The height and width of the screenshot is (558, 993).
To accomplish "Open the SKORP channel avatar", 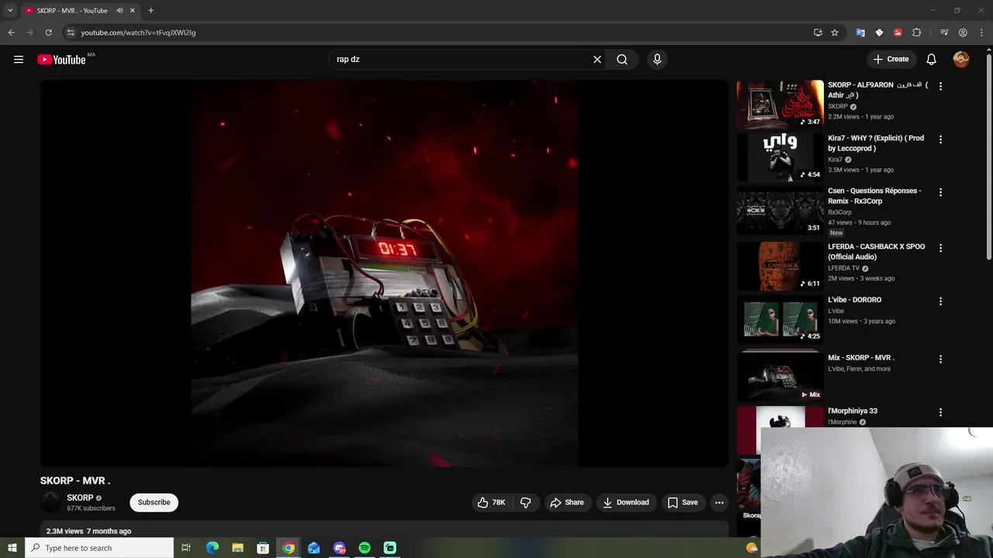I will pyautogui.click(x=50, y=502).
